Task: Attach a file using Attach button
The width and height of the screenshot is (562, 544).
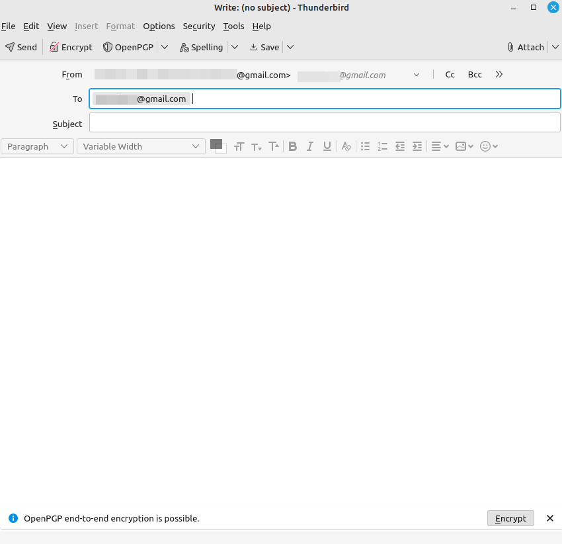Action: click(x=526, y=47)
